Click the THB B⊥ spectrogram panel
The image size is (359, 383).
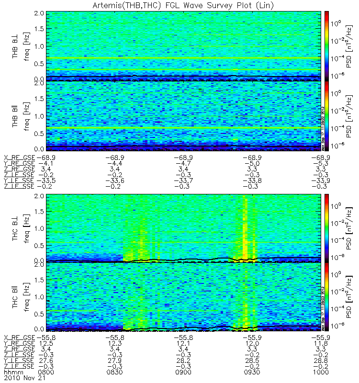pos(183,46)
